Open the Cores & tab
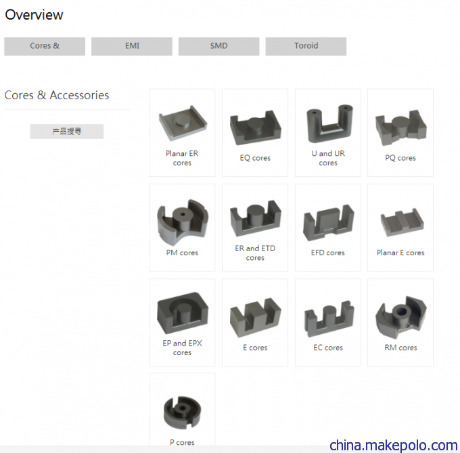 pyautogui.click(x=45, y=47)
